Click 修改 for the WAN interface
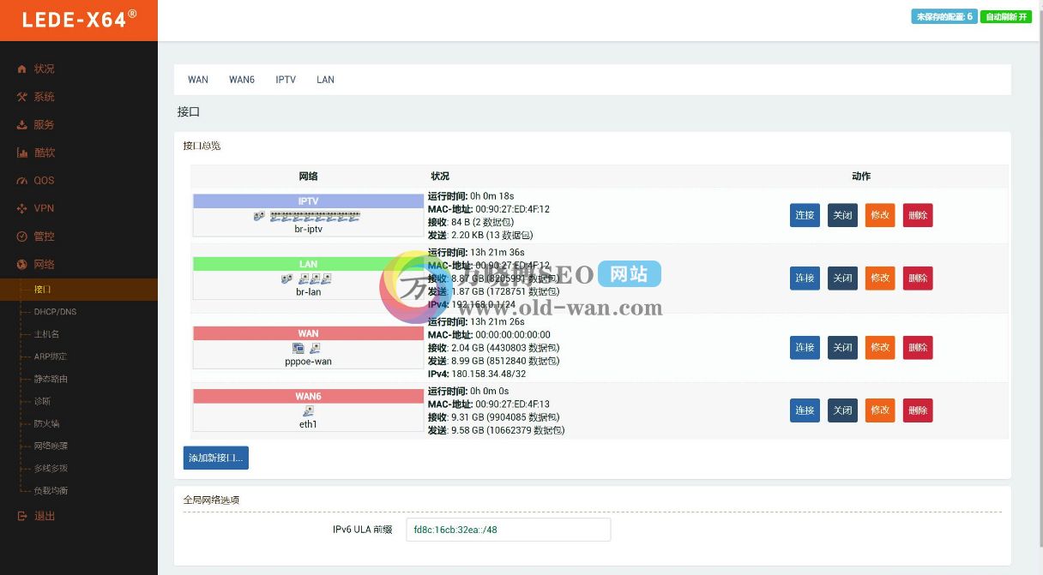Screen dimensions: 1043x575 (880, 347)
